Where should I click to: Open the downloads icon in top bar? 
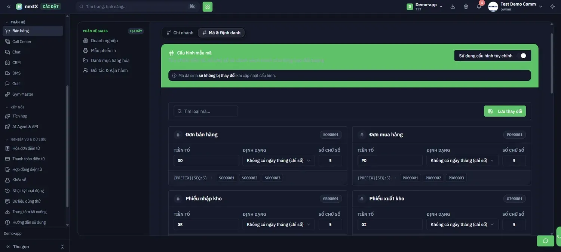(x=453, y=6)
